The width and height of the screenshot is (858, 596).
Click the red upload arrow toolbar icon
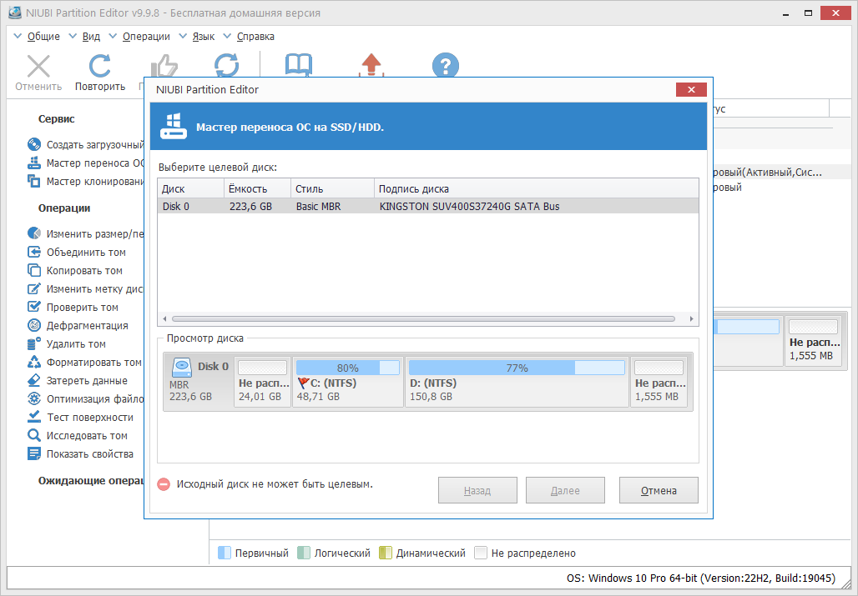pyautogui.click(x=371, y=64)
